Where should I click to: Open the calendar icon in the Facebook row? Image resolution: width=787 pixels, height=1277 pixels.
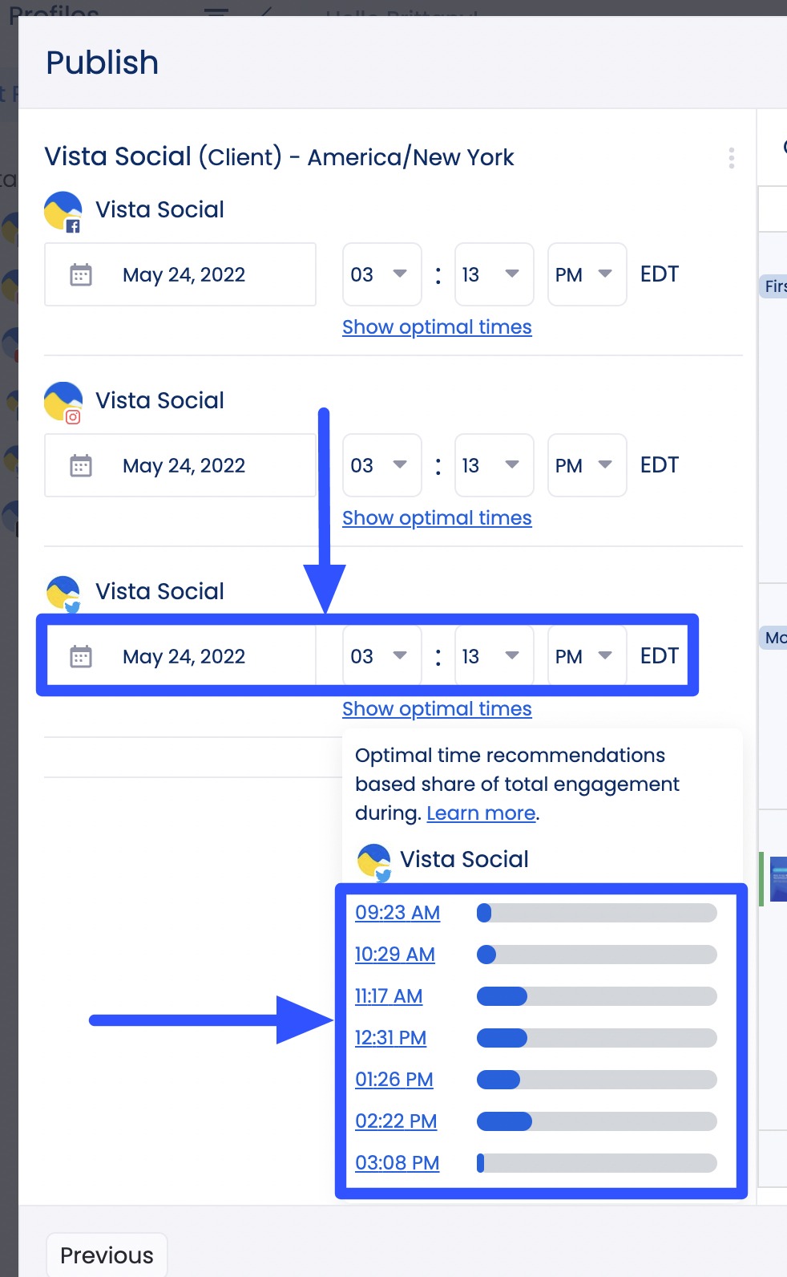tap(80, 274)
